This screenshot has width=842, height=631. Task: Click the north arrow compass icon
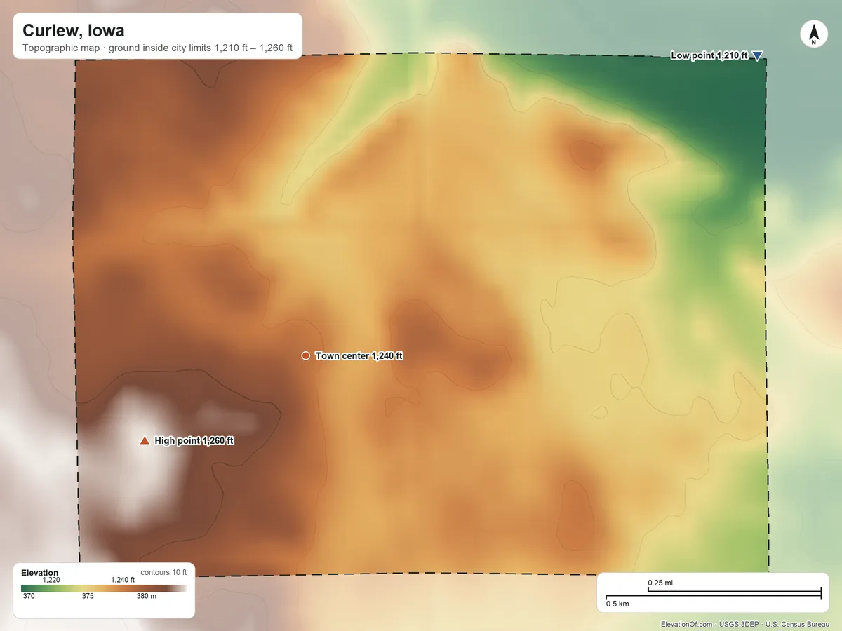[x=813, y=34]
